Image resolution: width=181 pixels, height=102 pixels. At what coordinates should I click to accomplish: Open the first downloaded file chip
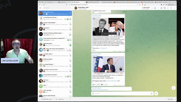coord(46,99)
